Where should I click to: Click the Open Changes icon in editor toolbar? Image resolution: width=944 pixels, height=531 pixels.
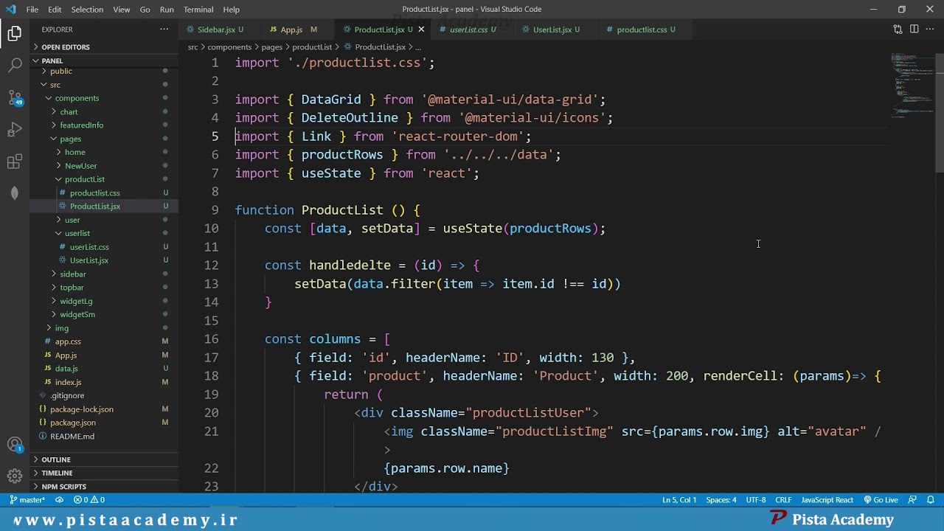click(898, 29)
